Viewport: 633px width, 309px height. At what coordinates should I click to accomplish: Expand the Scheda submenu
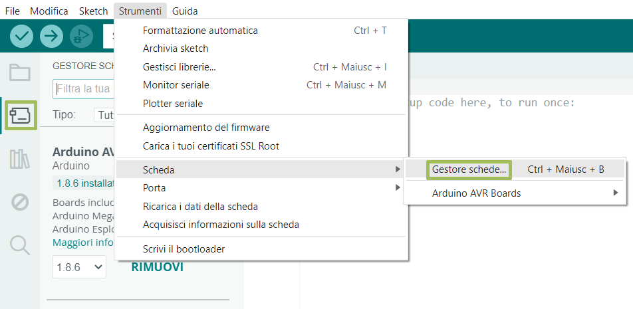tap(261, 170)
